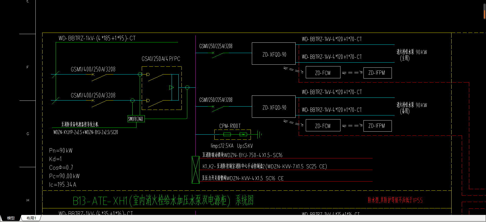Image resolution: width=486 pixels, height=222 pixels.
Task: Select the label CPM-R100T
Action: pyautogui.click(x=230, y=126)
